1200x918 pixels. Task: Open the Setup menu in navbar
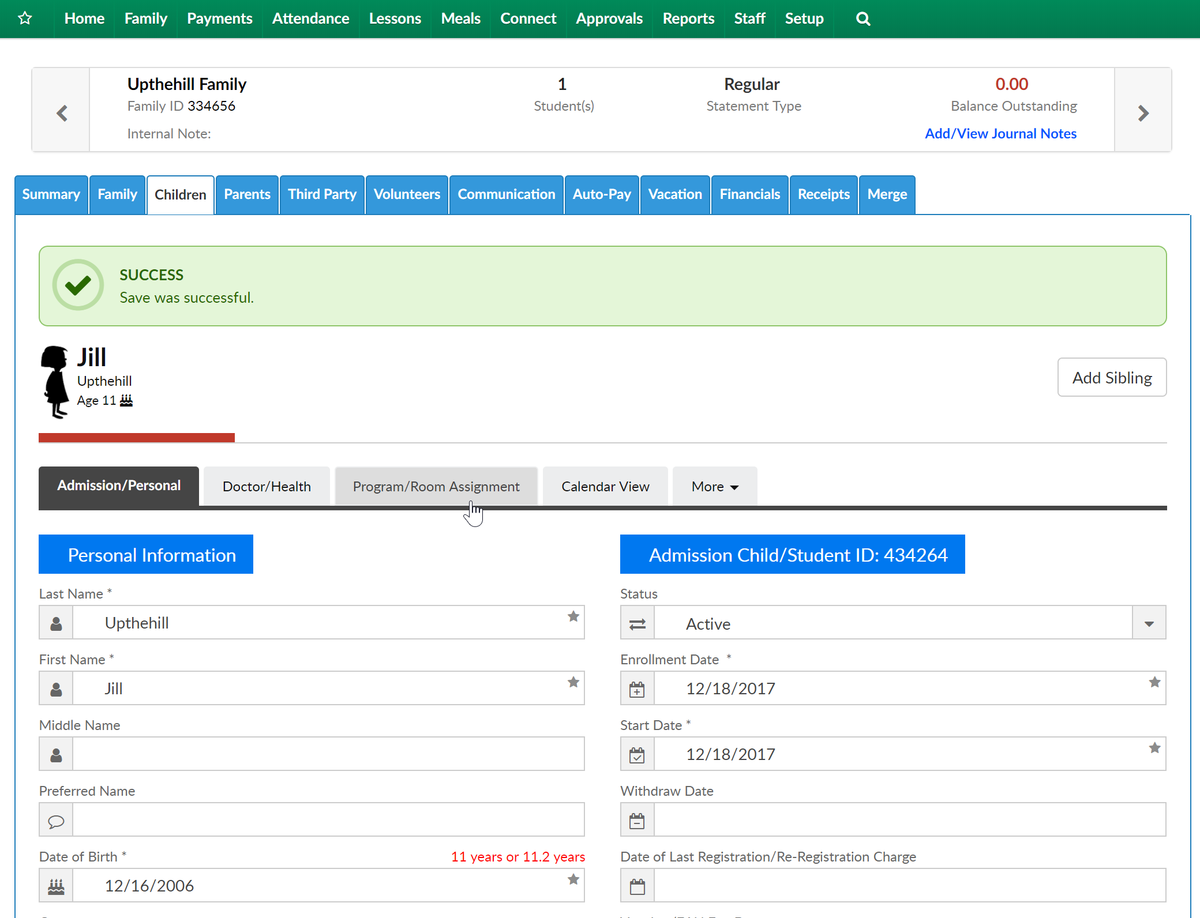[x=804, y=18]
